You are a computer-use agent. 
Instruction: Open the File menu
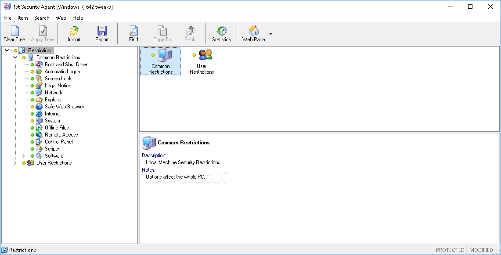(7, 18)
